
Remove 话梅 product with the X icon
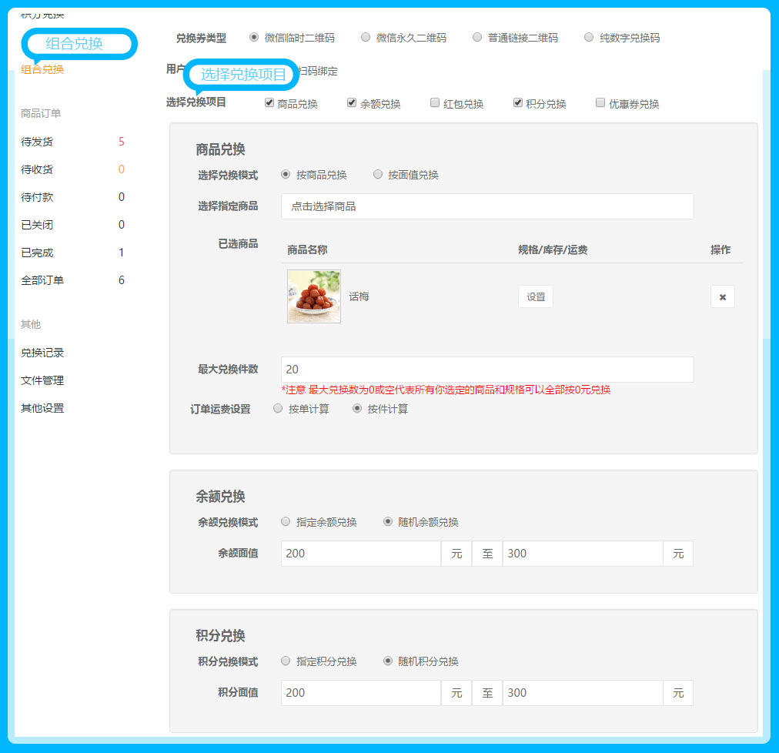point(722,297)
